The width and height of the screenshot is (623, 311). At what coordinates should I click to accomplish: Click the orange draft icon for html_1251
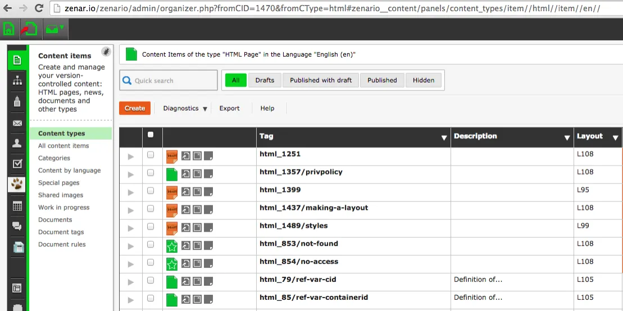[x=172, y=157]
